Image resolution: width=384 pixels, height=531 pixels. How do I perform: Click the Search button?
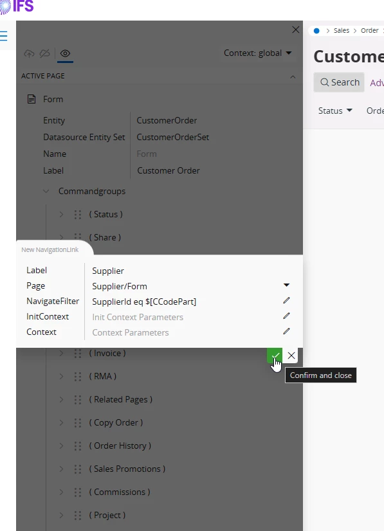coord(339,82)
